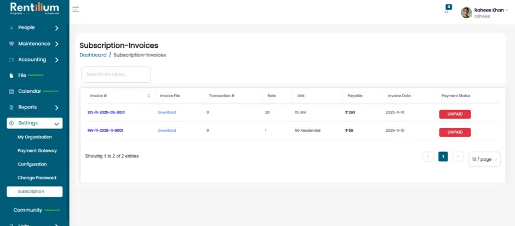Click the Accounting wallet icon
Screen dimensions: 515x226
coord(12,60)
